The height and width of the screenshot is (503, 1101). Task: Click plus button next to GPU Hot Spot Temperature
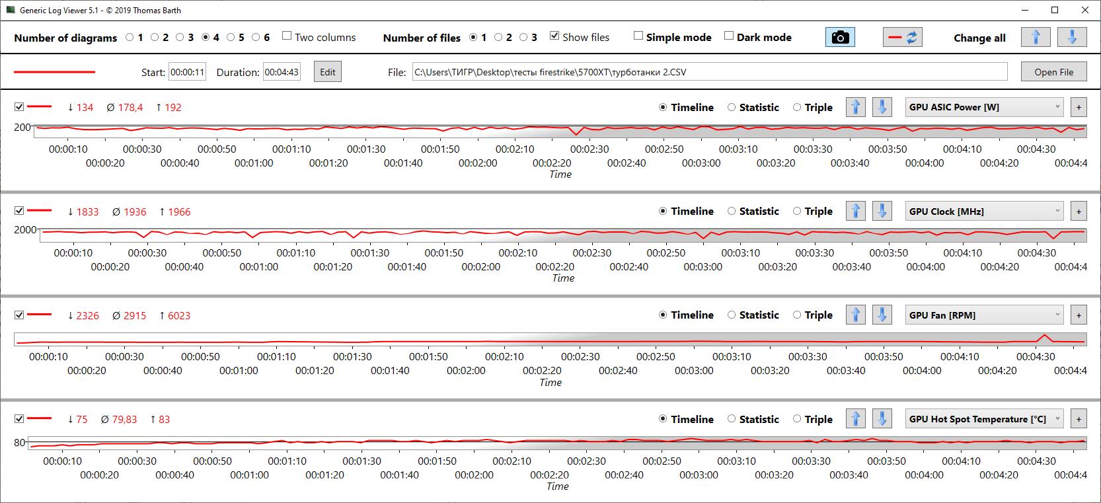coord(1079,418)
